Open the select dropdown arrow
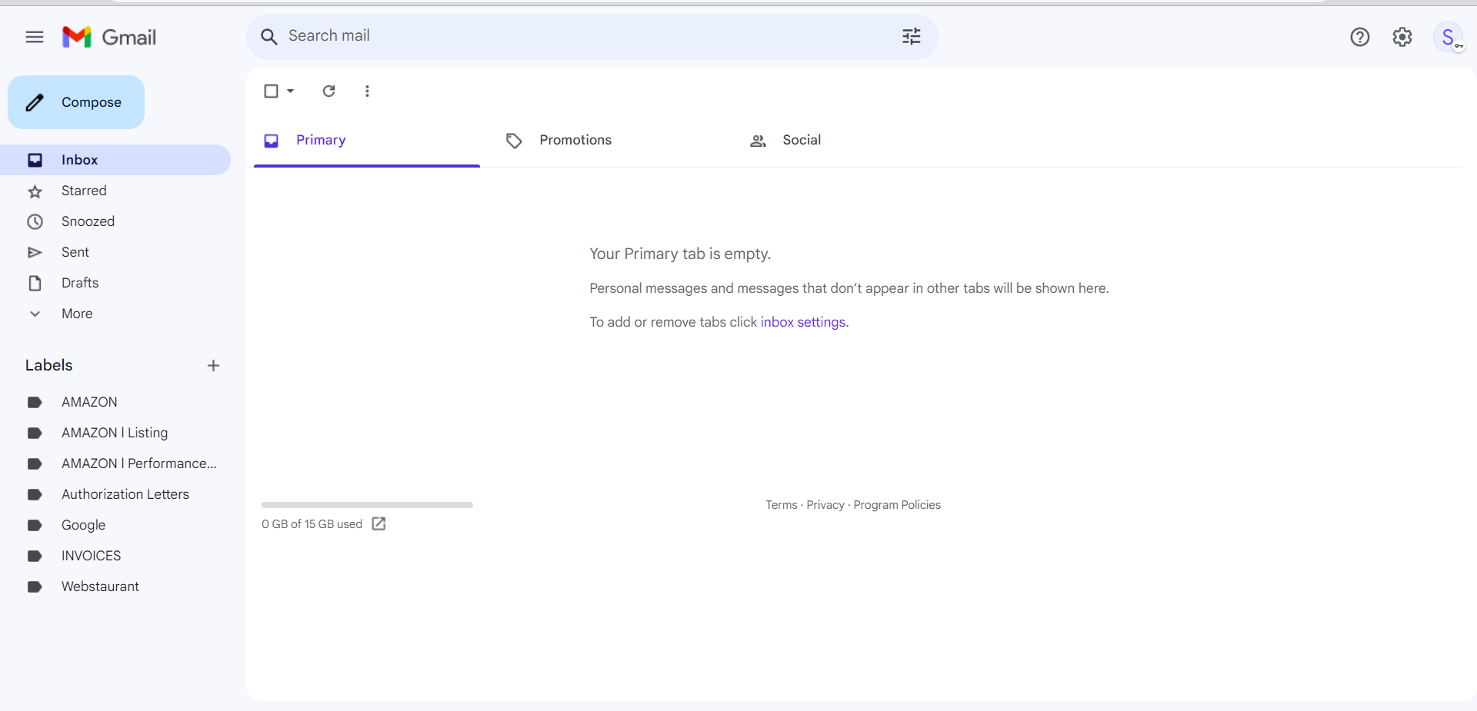 (x=291, y=91)
